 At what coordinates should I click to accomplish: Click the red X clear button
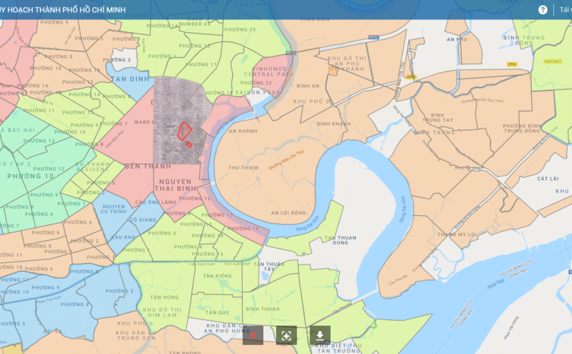253,335
